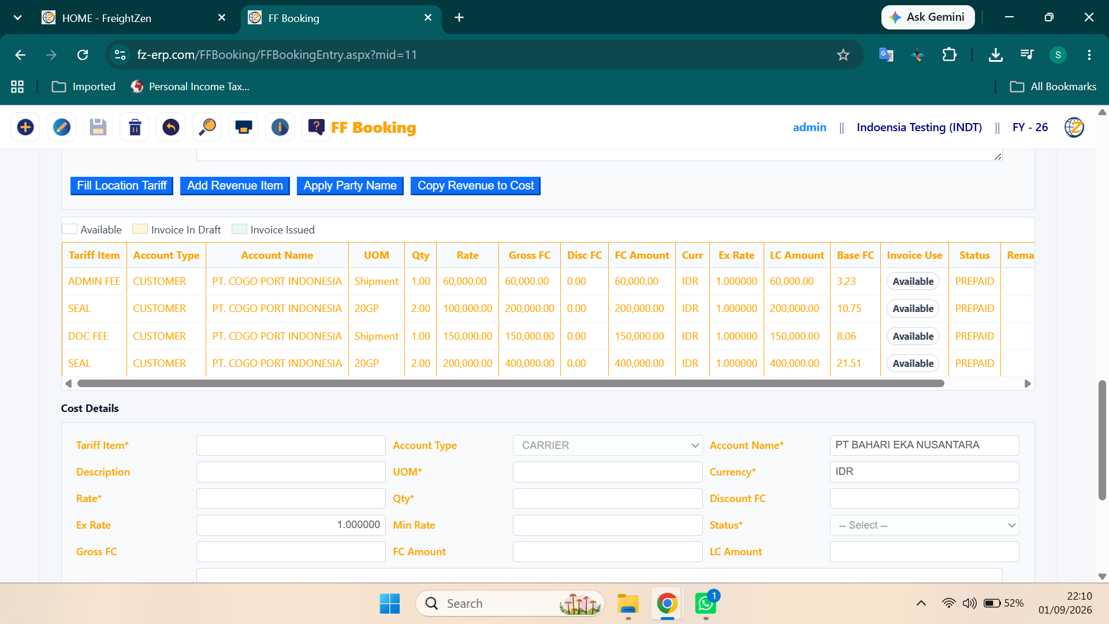Open the Imported bookmarks folder

click(84, 87)
